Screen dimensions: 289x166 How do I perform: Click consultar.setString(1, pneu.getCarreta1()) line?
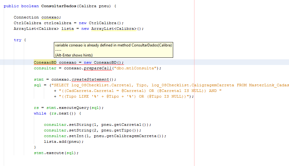pos(97,125)
